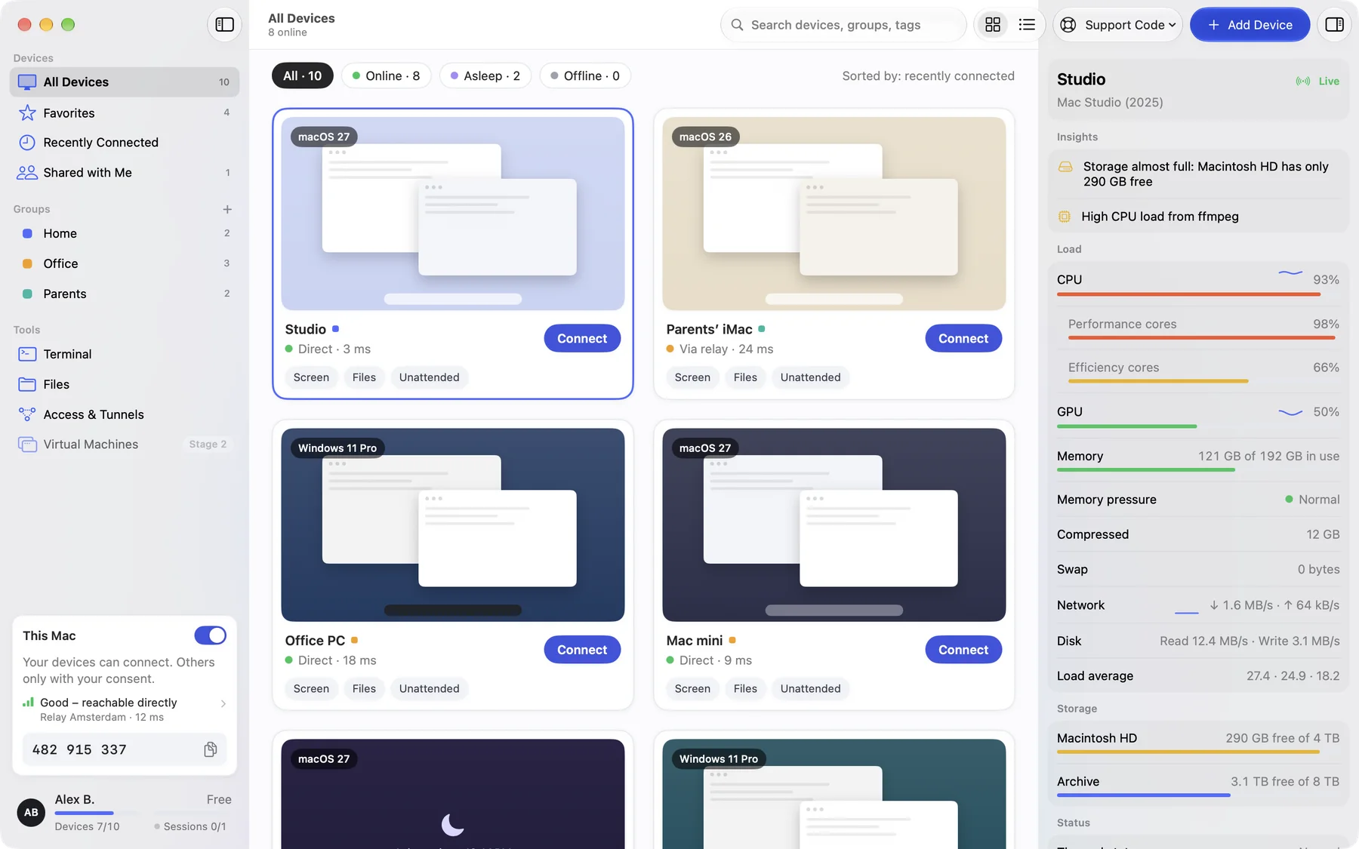
Task: Open the Support Code dropdown
Action: pyautogui.click(x=1118, y=24)
